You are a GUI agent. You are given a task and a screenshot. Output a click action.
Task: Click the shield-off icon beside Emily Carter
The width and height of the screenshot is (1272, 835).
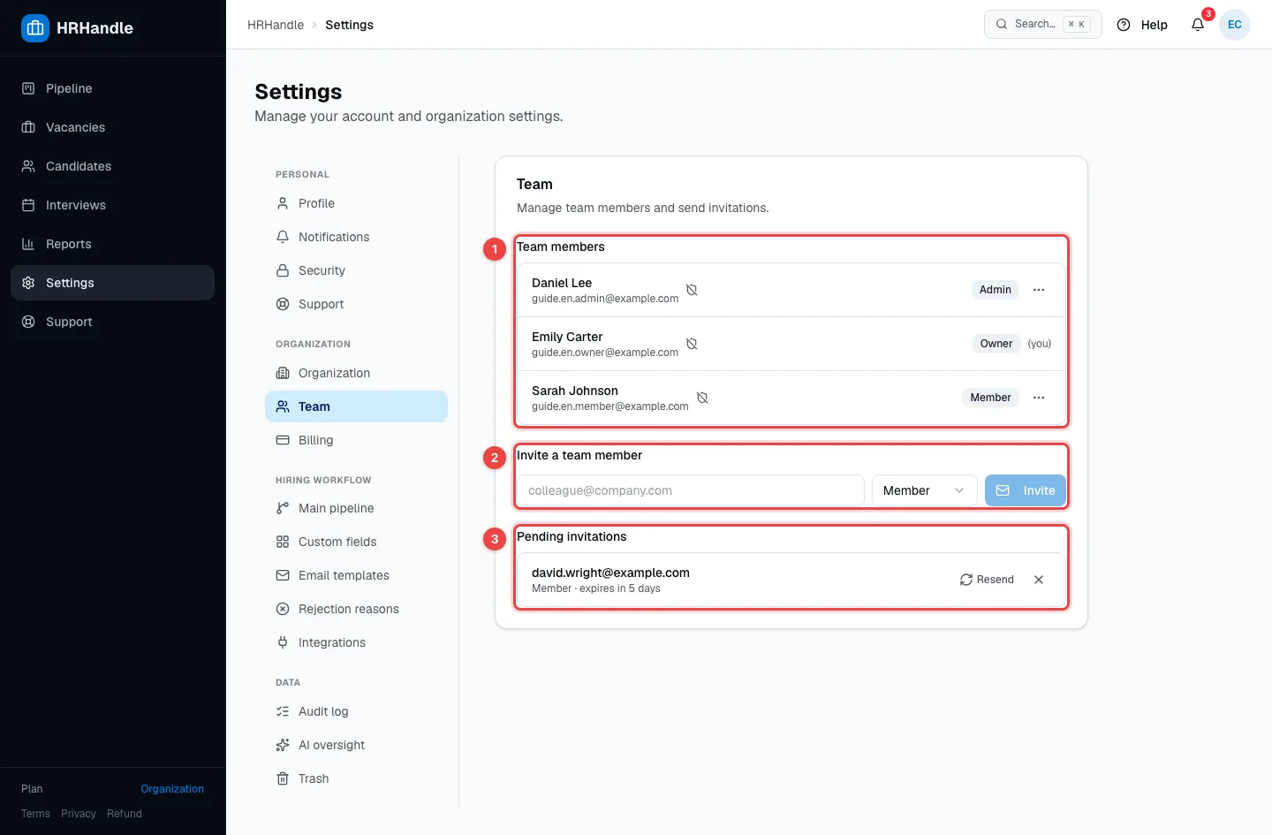point(692,344)
